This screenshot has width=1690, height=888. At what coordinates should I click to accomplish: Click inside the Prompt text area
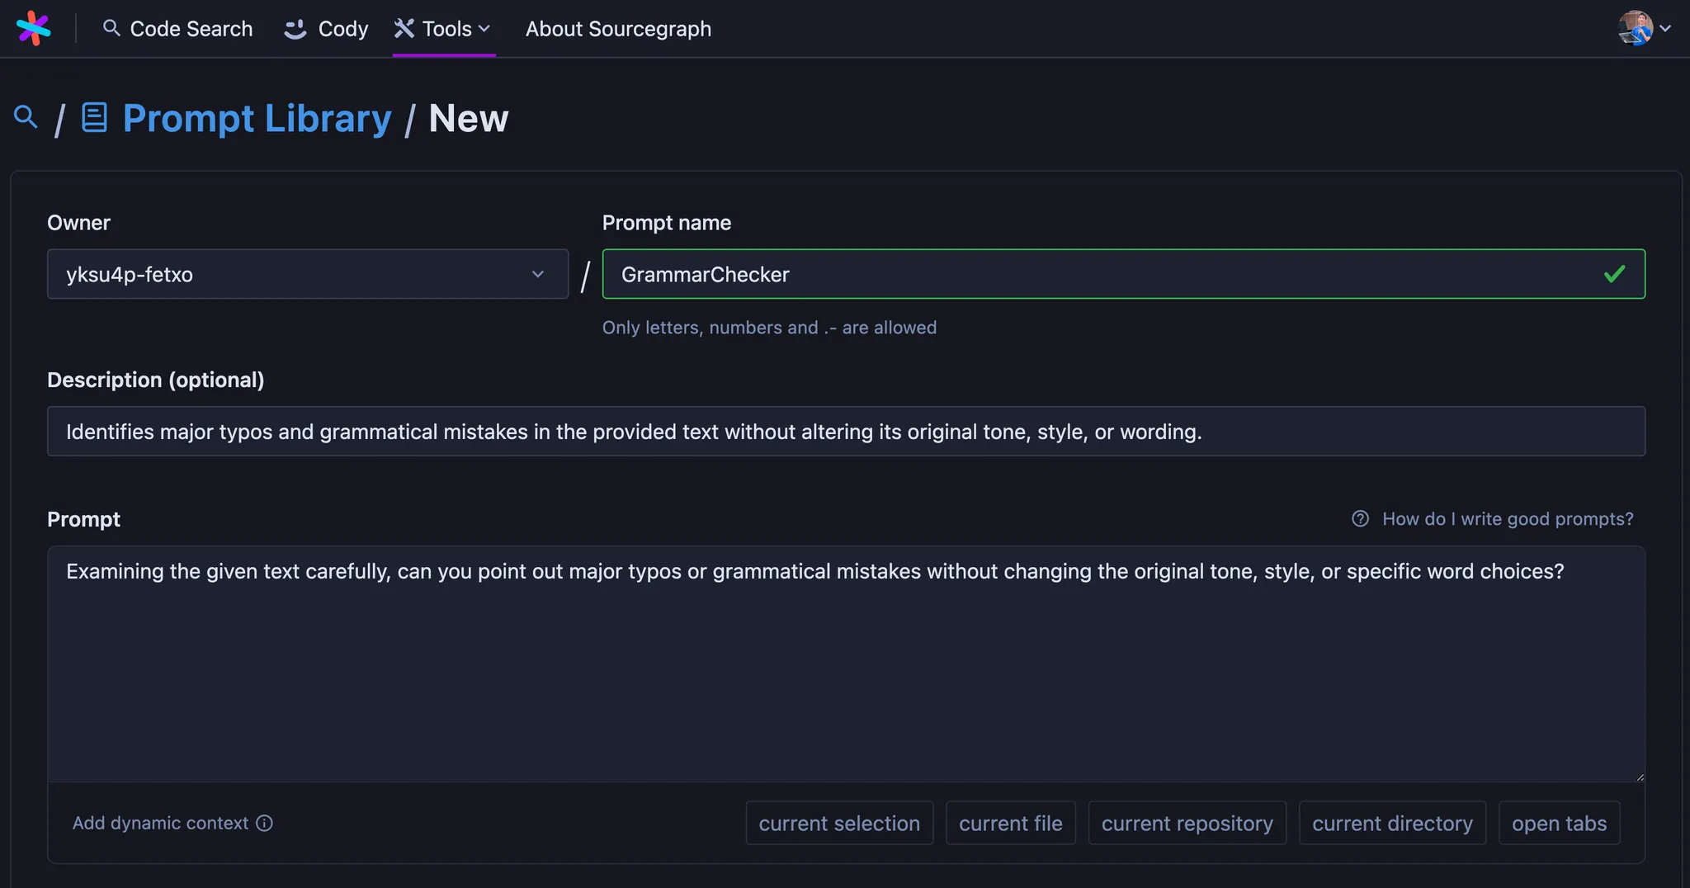pyautogui.click(x=846, y=664)
